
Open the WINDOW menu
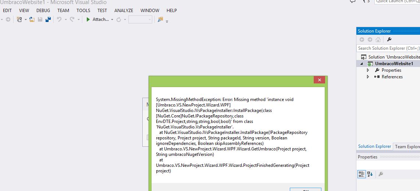pos(150,11)
